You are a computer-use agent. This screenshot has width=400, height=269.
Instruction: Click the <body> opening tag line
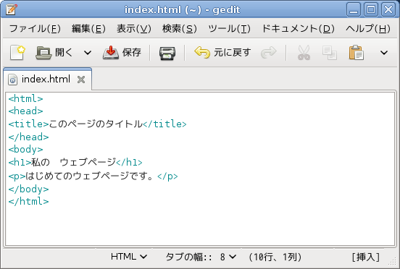click(25, 150)
